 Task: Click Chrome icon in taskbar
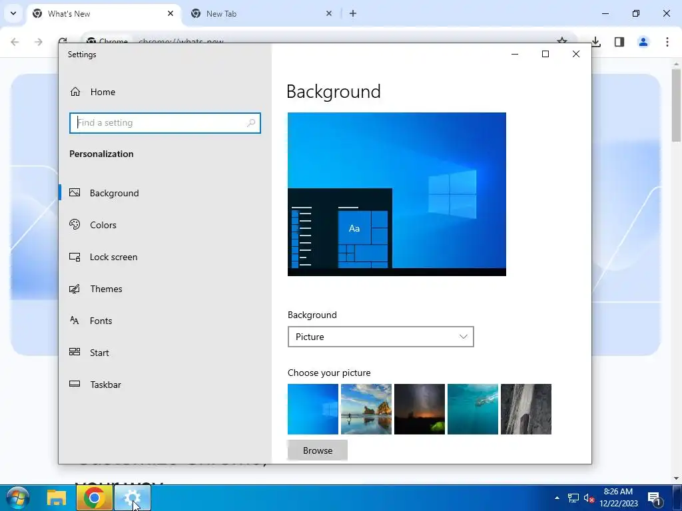95,498
